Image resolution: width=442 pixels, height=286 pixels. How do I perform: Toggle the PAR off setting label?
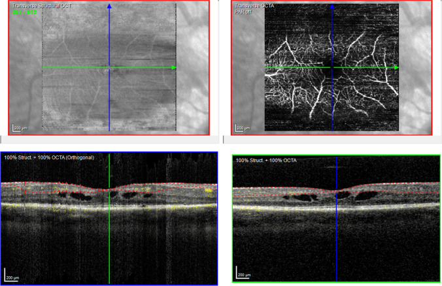246,11
